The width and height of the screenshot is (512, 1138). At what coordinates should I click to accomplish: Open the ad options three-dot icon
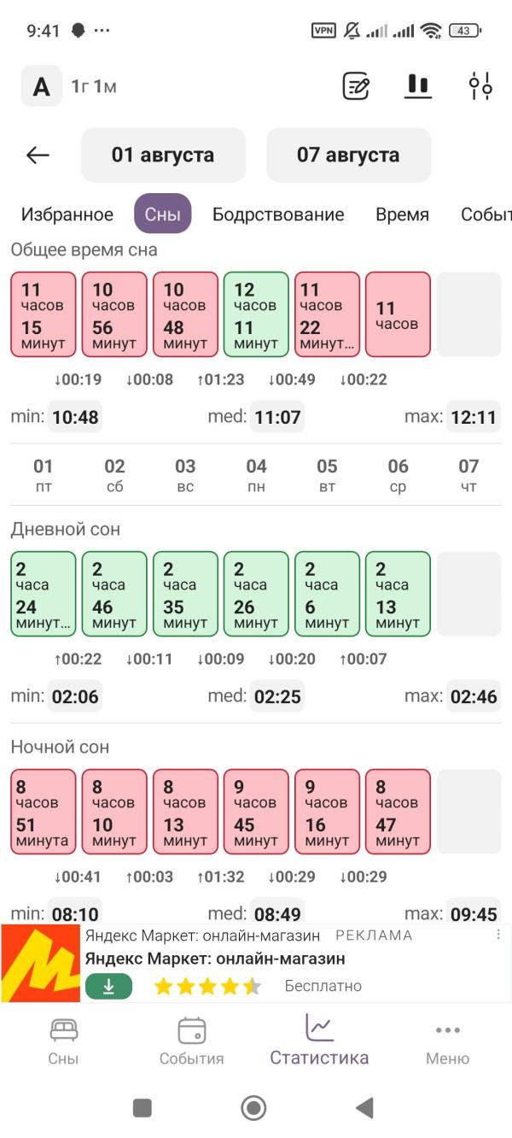coord(499,935)
